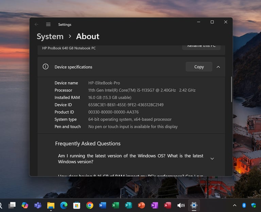Copy the device specifications
The image size is (261, 212).
(x=199, y=67)
